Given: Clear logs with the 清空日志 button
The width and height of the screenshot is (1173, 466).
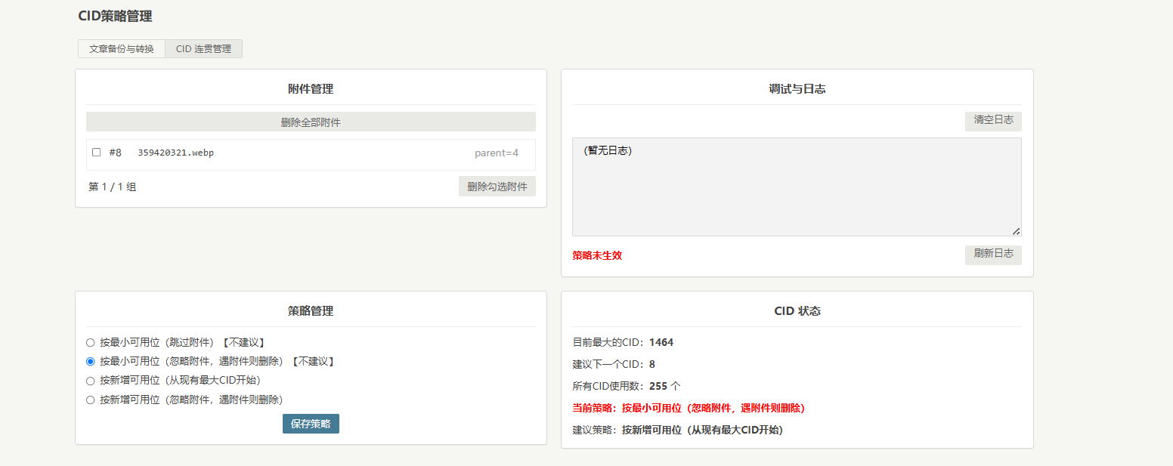Looking at the screenshot, I should [x=993, y=121].
